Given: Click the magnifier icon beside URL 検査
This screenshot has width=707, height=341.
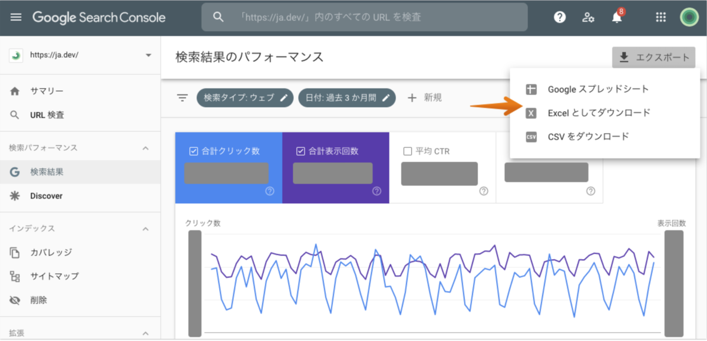Looking at the screenshot, I should click(x=15, y=115).
